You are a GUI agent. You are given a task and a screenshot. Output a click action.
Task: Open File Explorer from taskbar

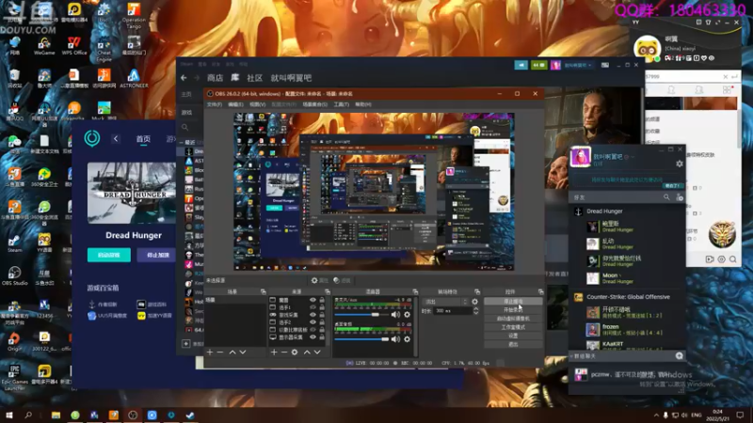tap(56, 415)
